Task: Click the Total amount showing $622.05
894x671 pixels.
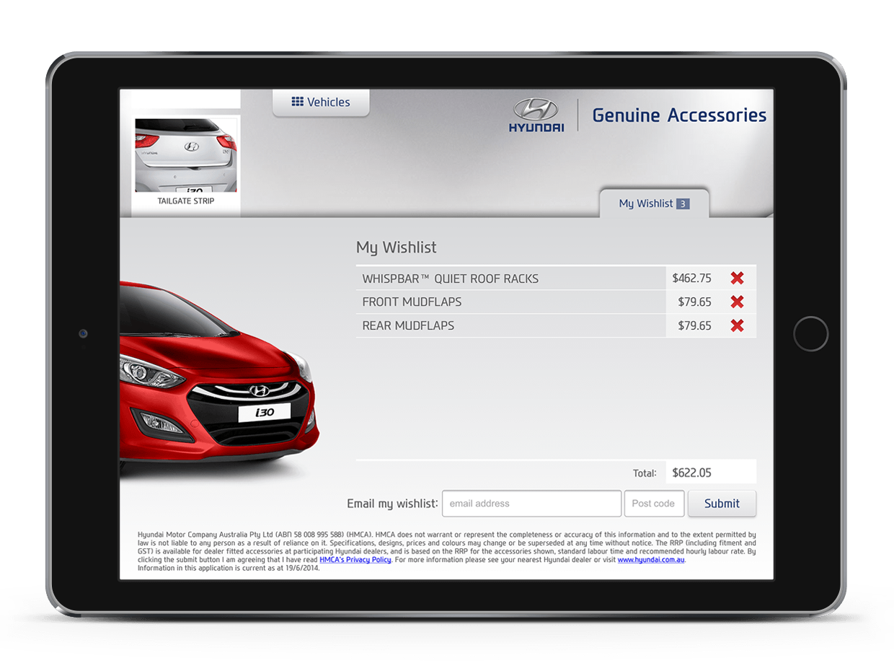Action: pyautogui.click(x=694, y=473)
